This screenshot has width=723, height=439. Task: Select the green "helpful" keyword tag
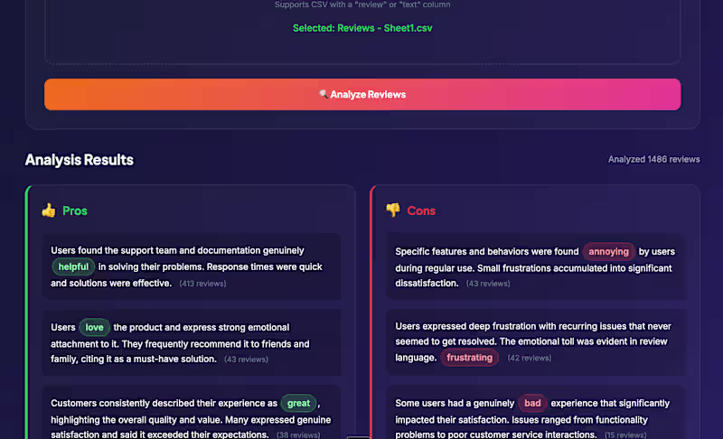coord(73,266)
